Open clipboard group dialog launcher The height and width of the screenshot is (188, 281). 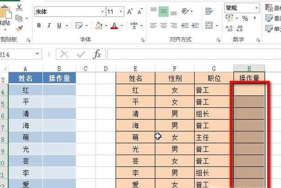(x=28, y=40)
